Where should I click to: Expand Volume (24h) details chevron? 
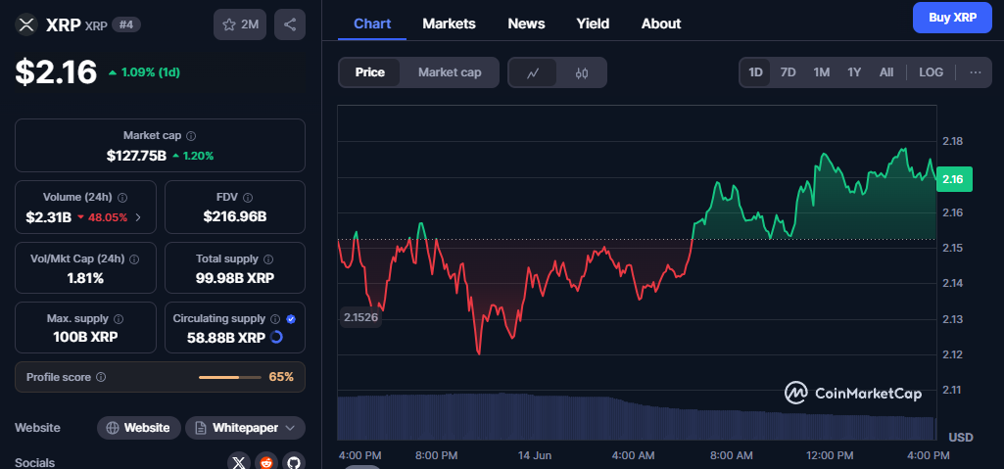[x=138, y=217]
